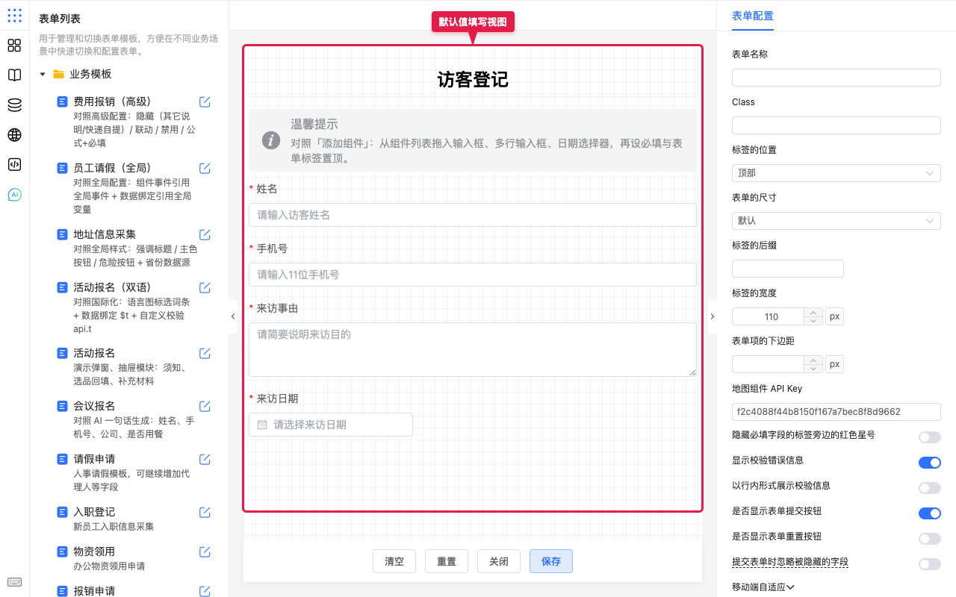956x597 pixels.
Task: Select the 员工请假（全局） template
Action: point(112,168)
